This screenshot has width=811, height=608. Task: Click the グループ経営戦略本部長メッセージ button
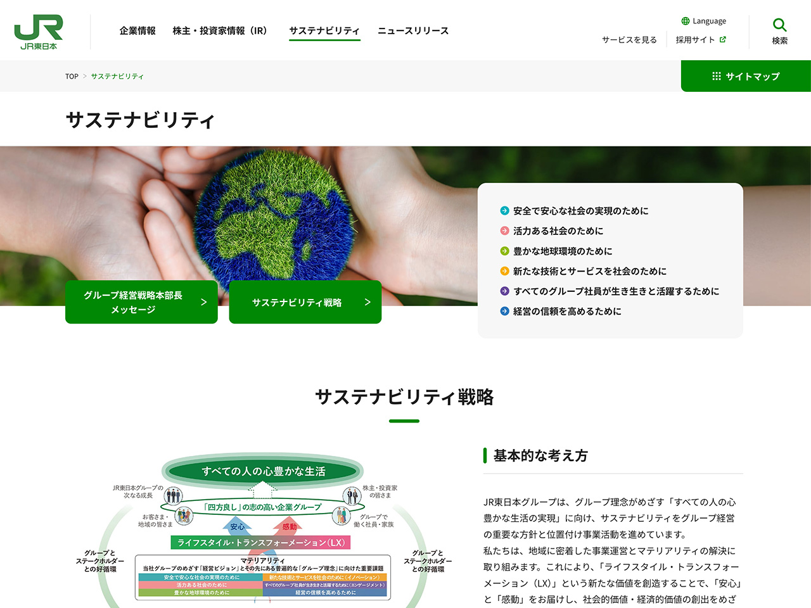tap(141, 302)
